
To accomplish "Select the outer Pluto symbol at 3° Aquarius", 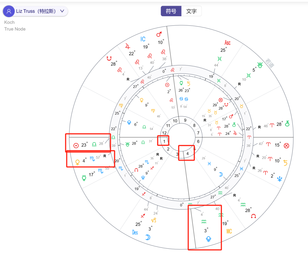I will tap(208, 239).
